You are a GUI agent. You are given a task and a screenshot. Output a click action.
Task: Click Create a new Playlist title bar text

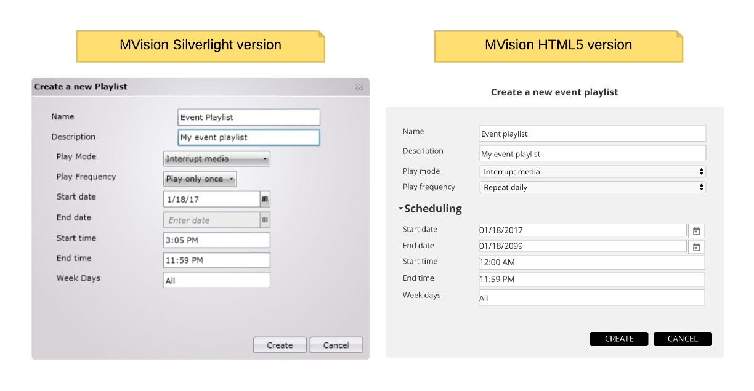point(81,87)
